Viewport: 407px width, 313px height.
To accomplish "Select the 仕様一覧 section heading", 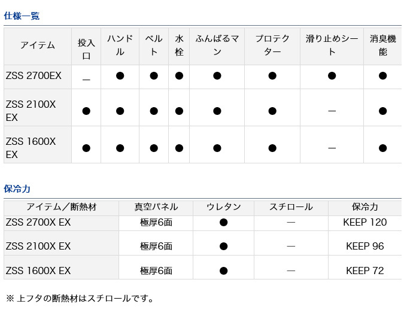I will (22, 16).
